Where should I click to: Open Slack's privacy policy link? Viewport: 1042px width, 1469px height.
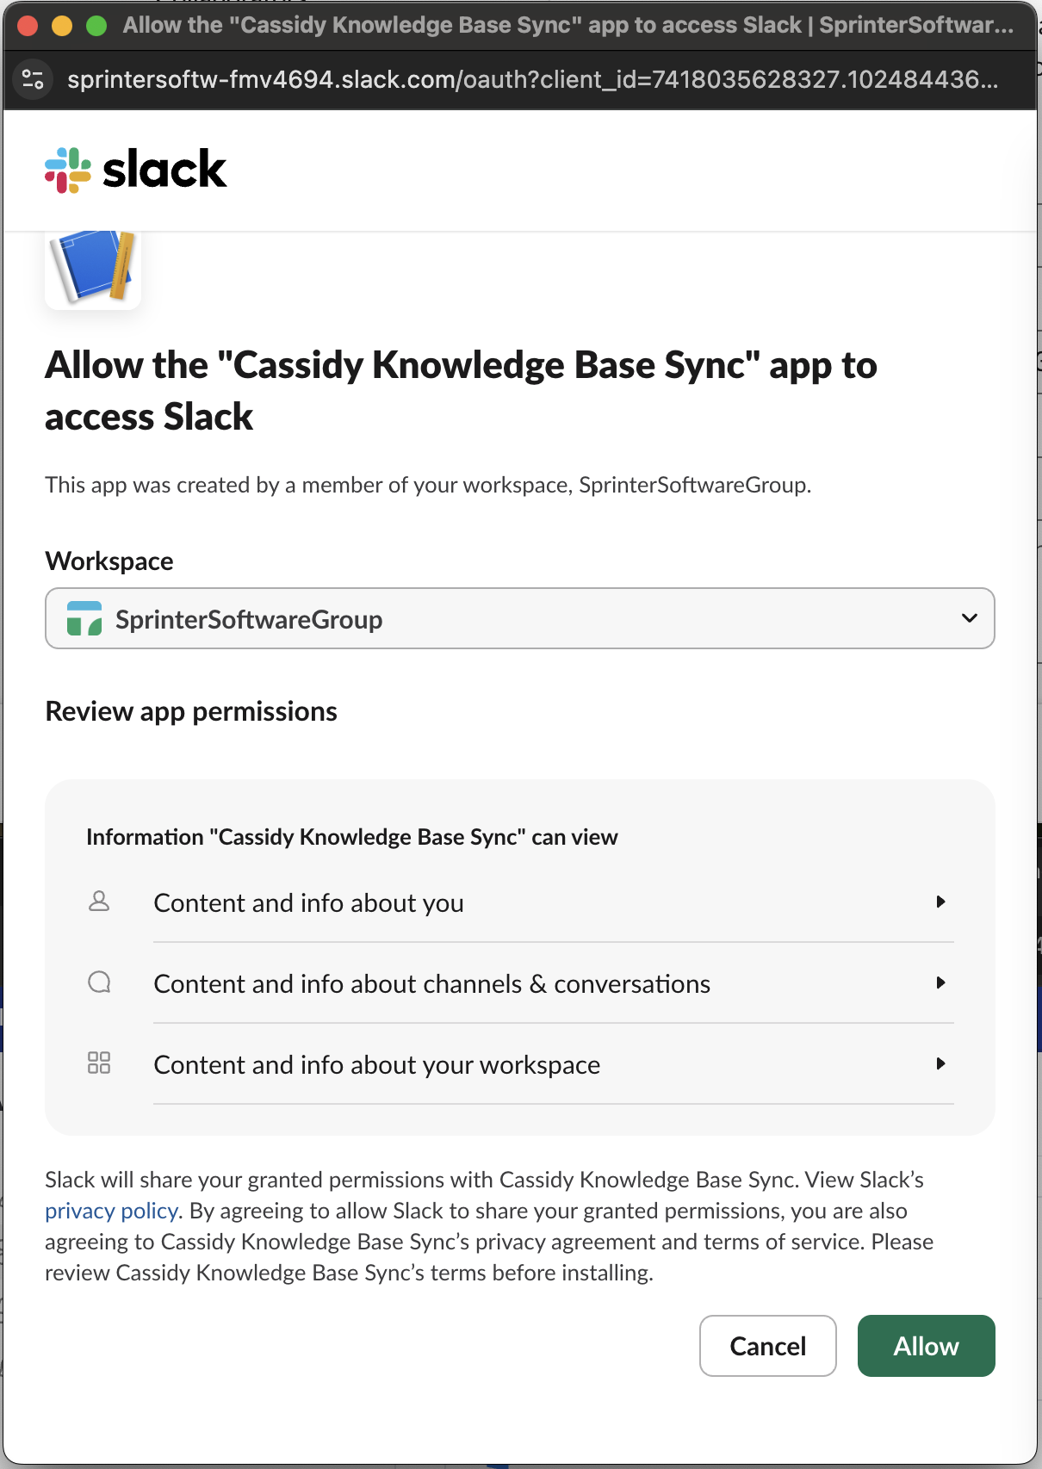[x=111, y=1211]
